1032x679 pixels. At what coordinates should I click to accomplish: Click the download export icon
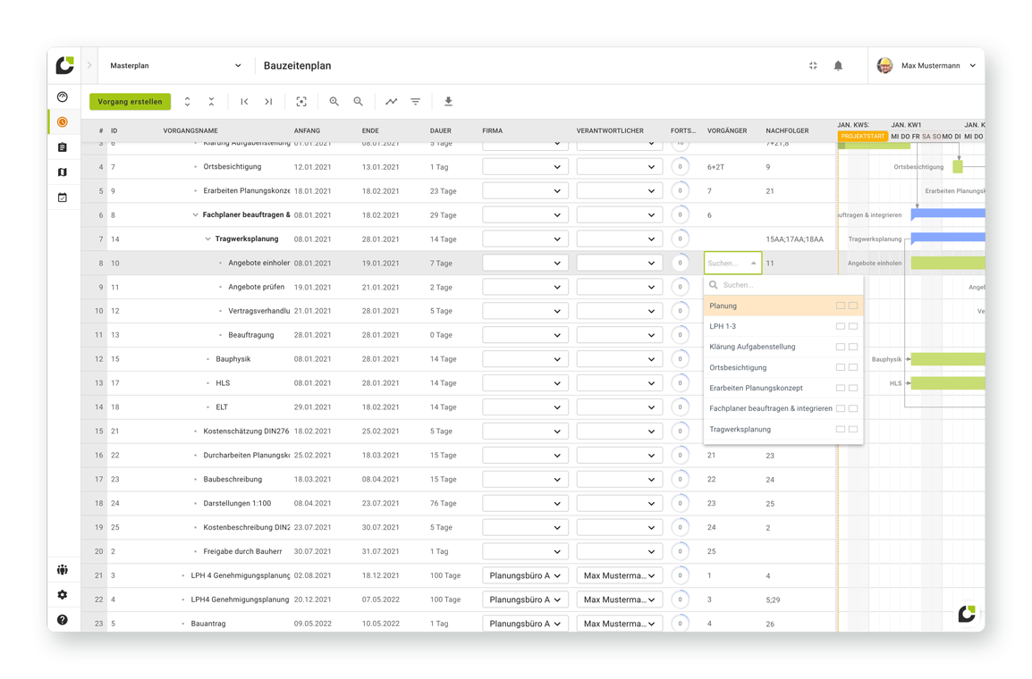(448, 102)
